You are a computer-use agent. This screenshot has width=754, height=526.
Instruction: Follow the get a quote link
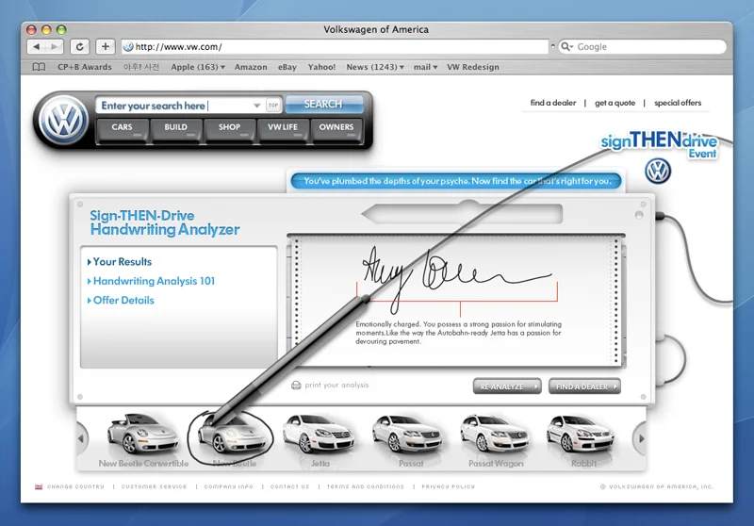(x=615, y=103)
